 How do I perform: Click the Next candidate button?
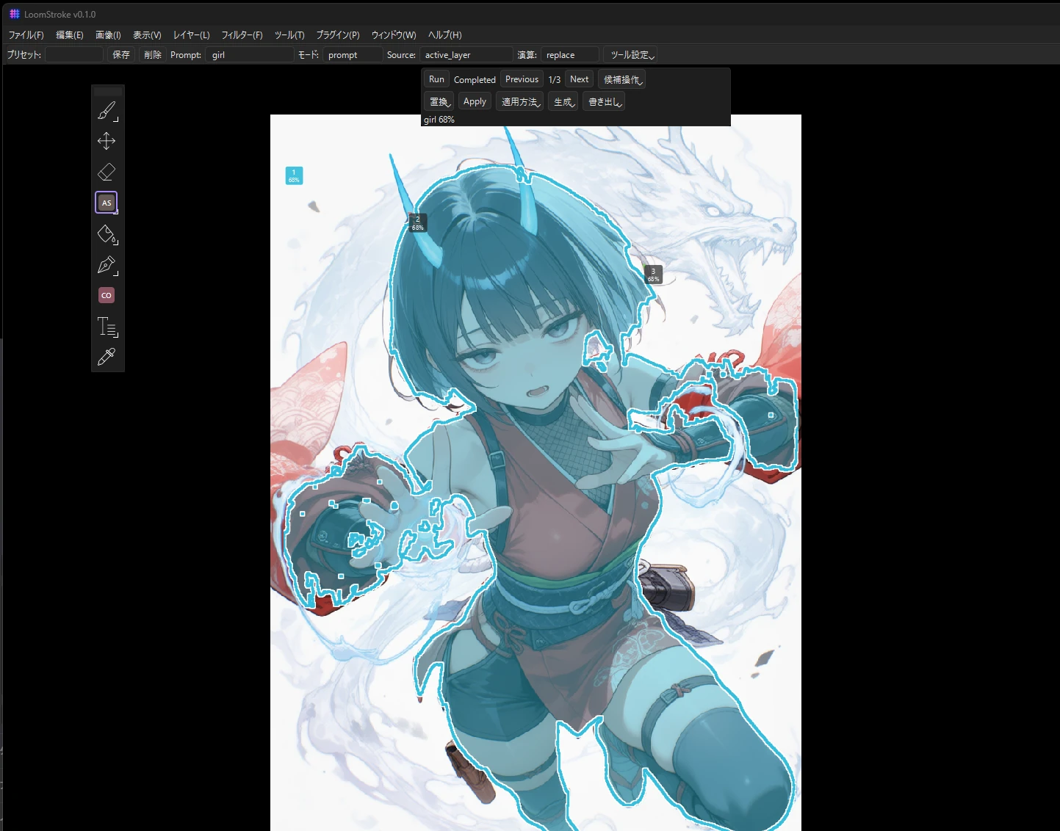point(579,79)
